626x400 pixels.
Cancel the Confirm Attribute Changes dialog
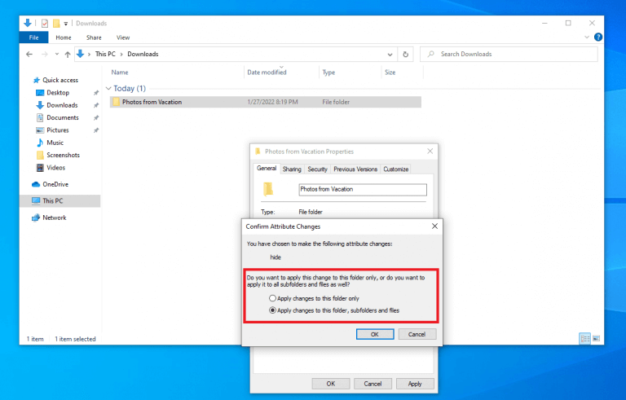click(x=417, y=334)
